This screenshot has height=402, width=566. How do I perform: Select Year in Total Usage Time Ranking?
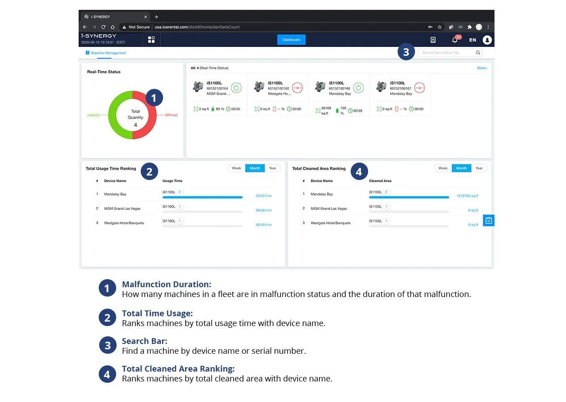click(x=273, y=168)
